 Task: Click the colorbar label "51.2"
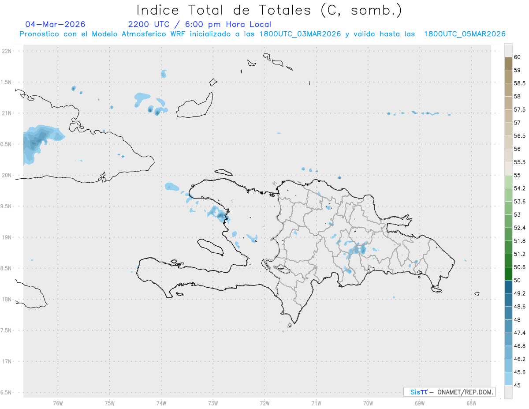(519, 254)
